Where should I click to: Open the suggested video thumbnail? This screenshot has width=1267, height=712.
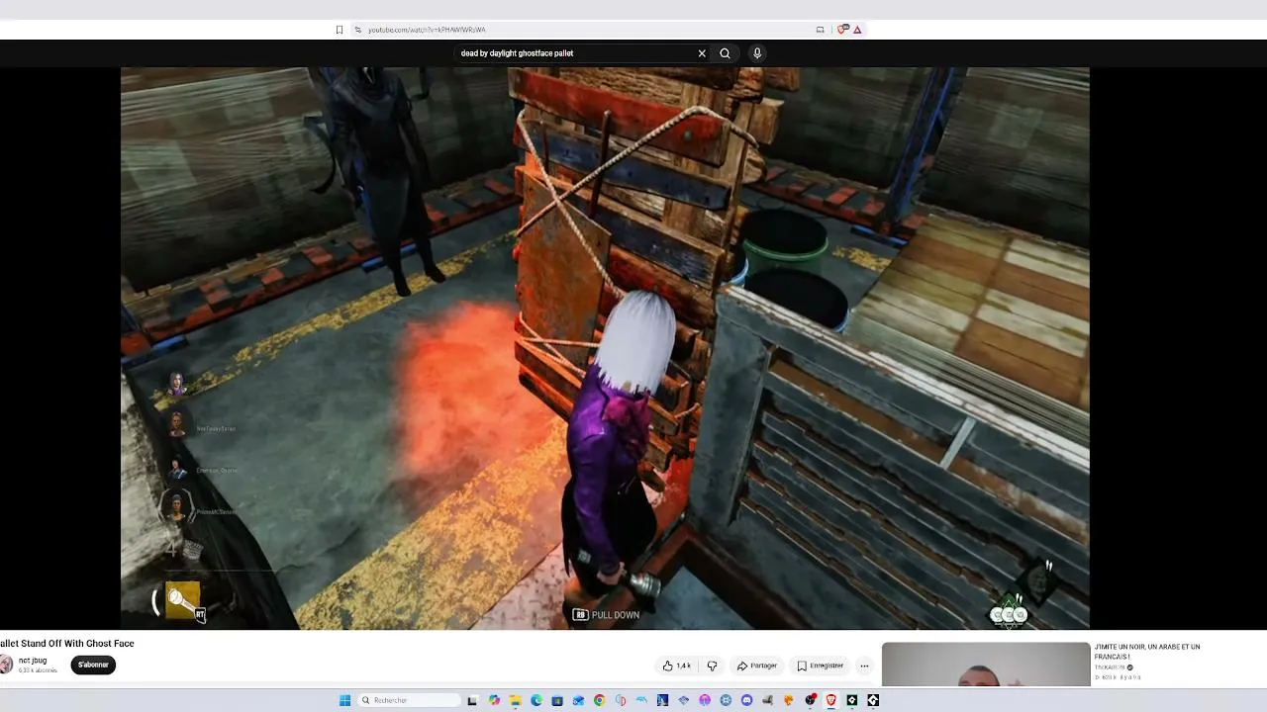tap(986, 665)
